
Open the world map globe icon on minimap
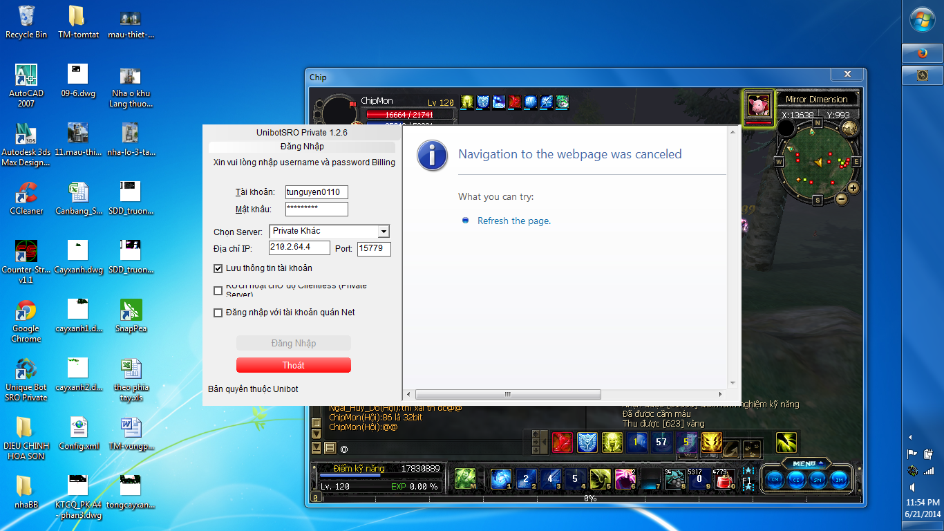850,128
